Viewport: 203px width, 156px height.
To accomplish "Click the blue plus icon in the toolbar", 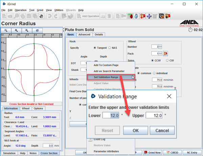I will [x=149, y=16].
